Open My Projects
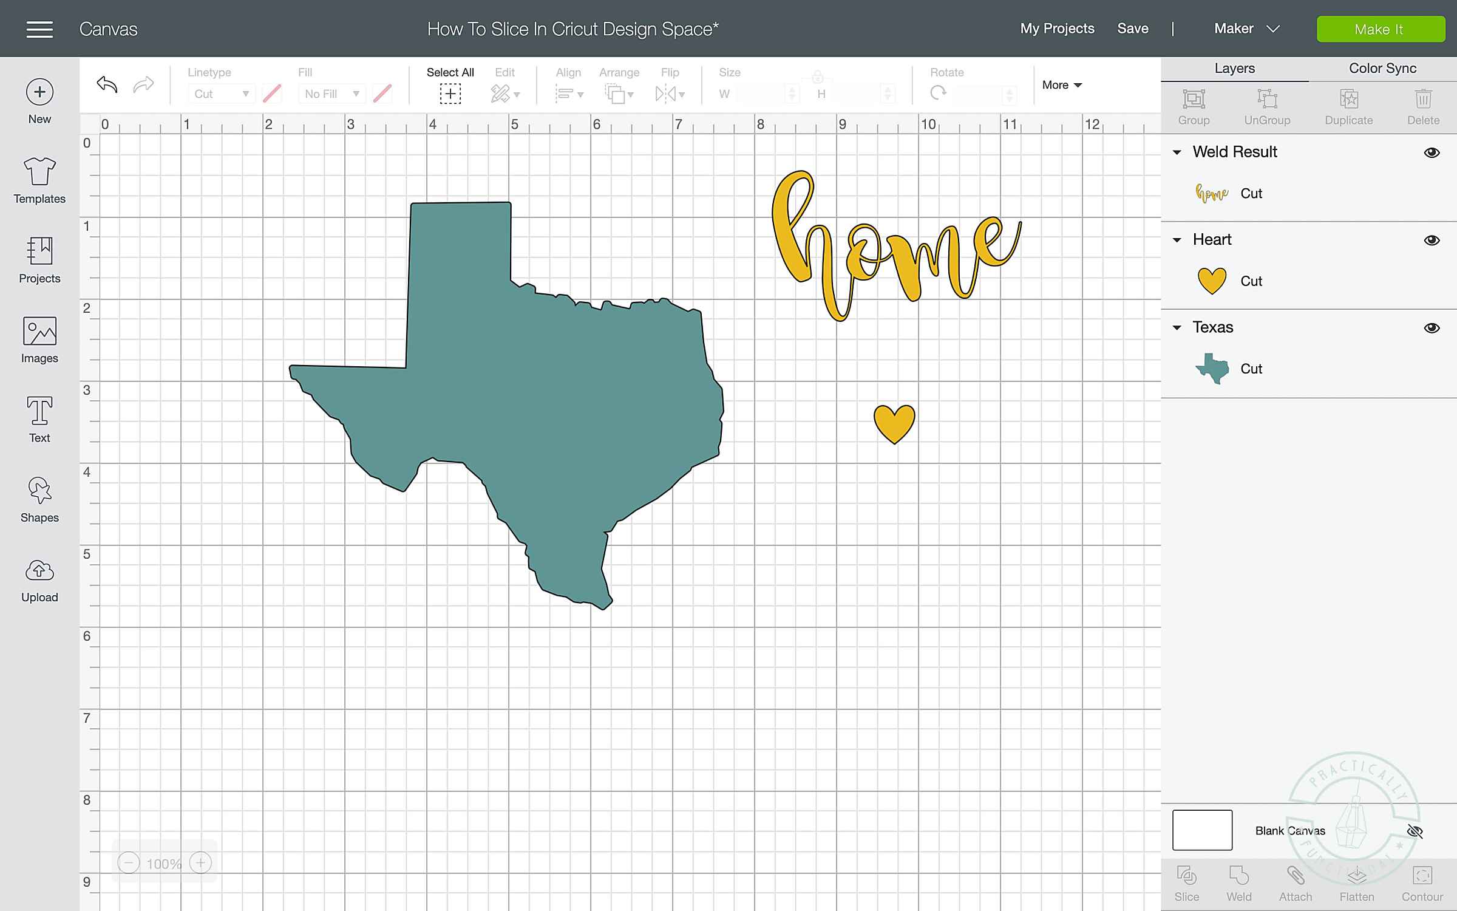 click(1057, 29)
